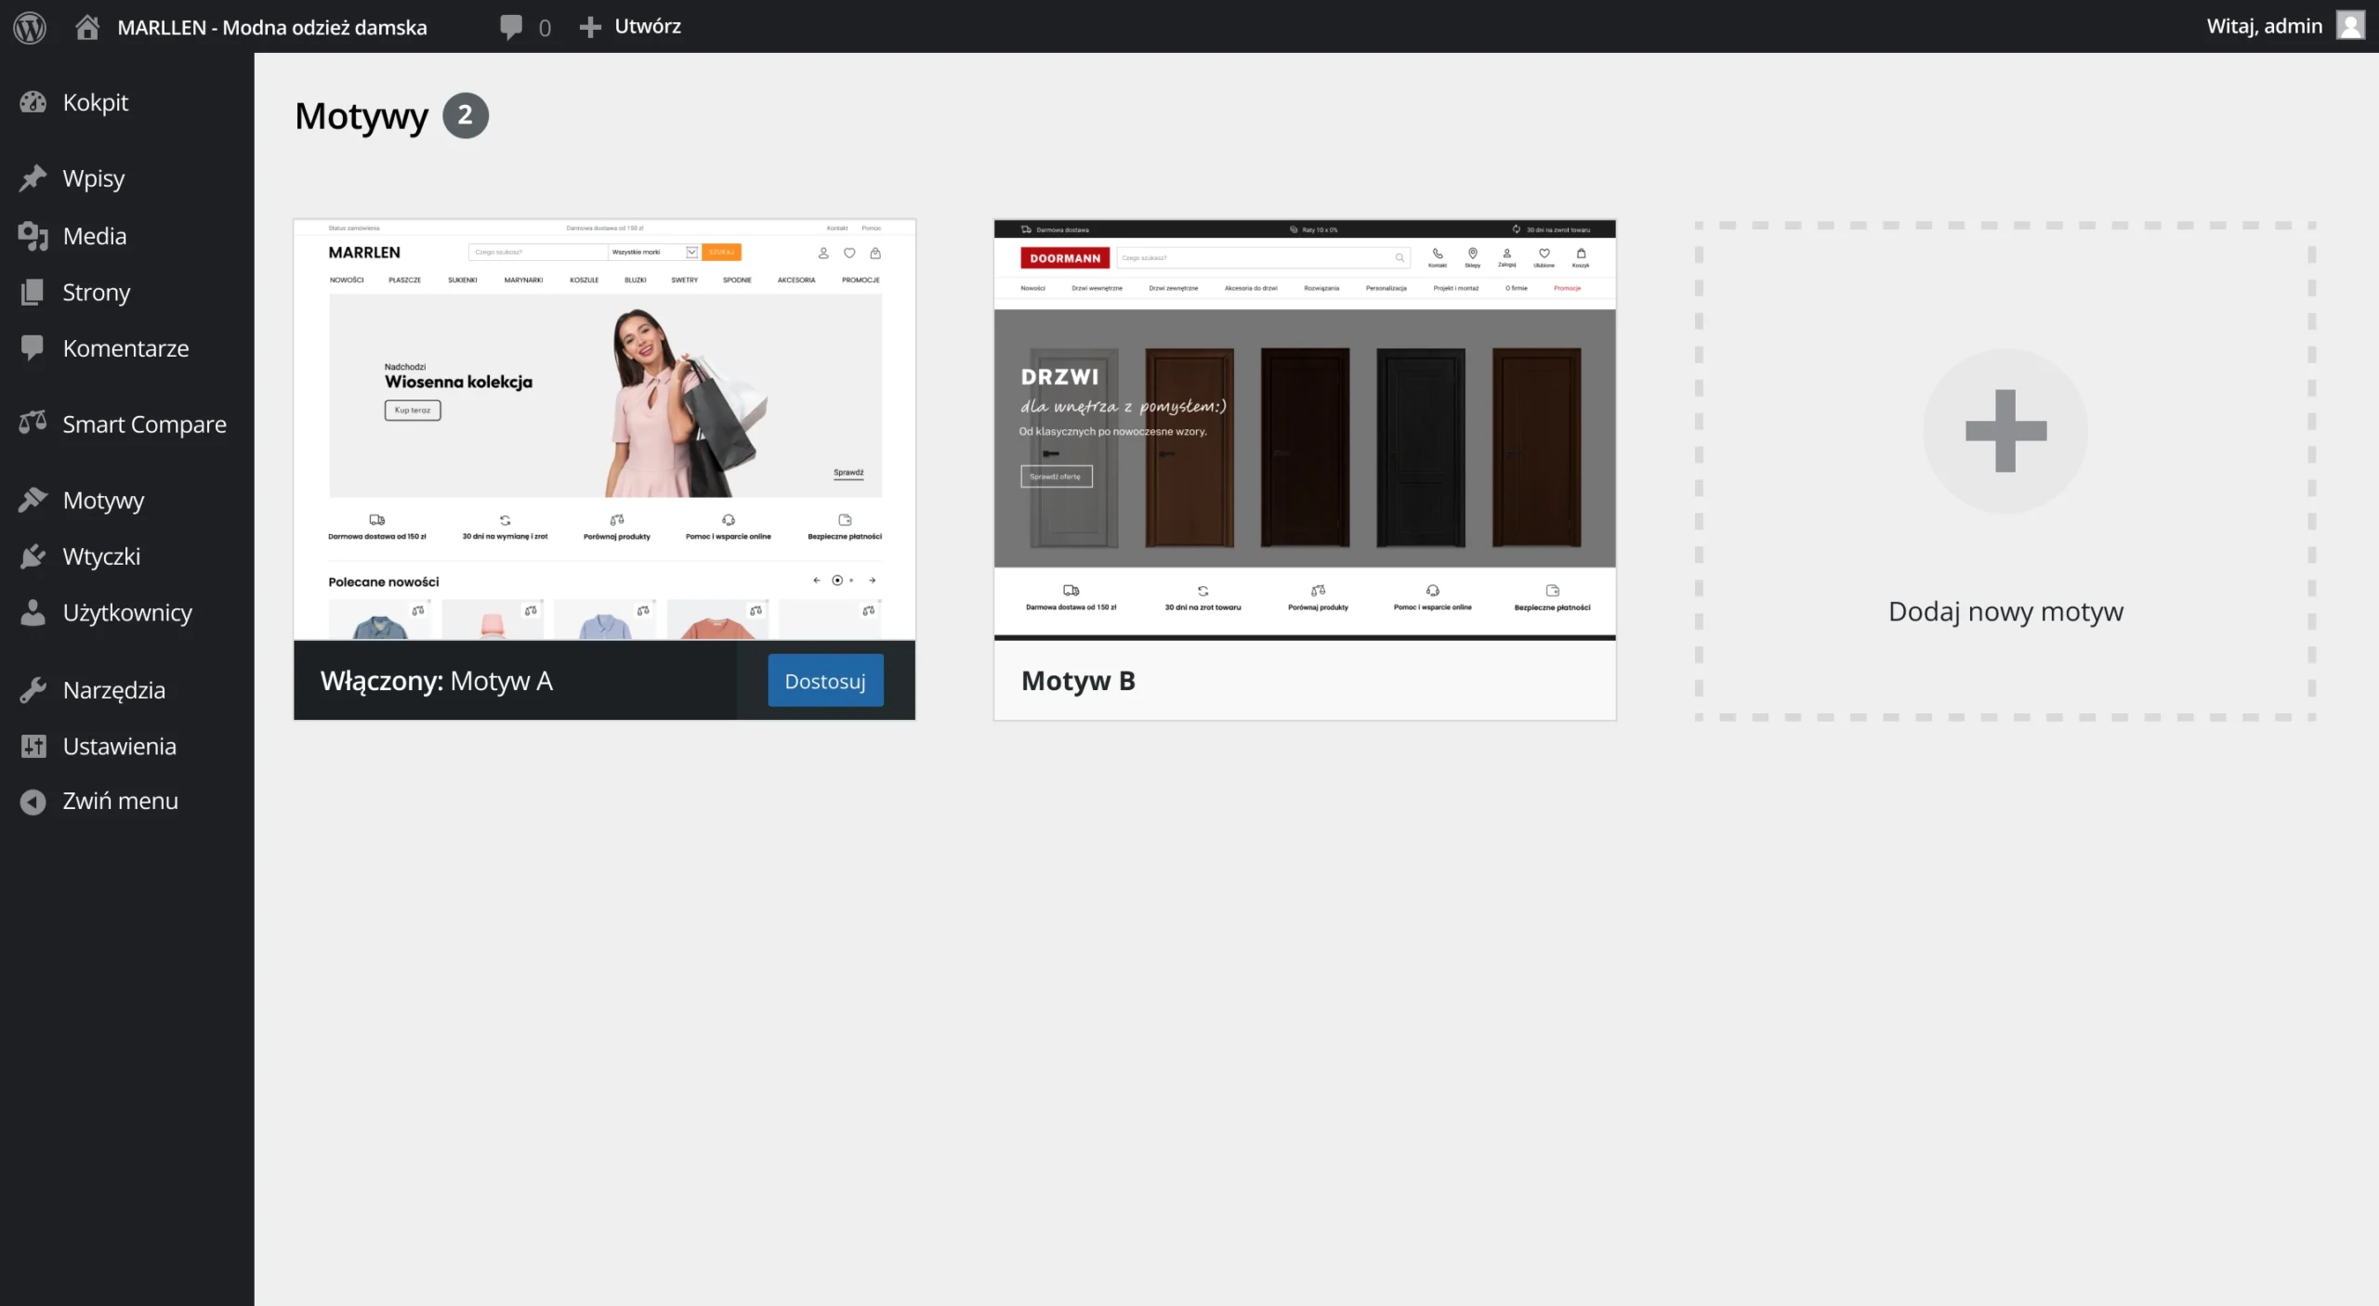
Task: Click the comments bubble icon in top bar
Action: [x=511, y=27]
